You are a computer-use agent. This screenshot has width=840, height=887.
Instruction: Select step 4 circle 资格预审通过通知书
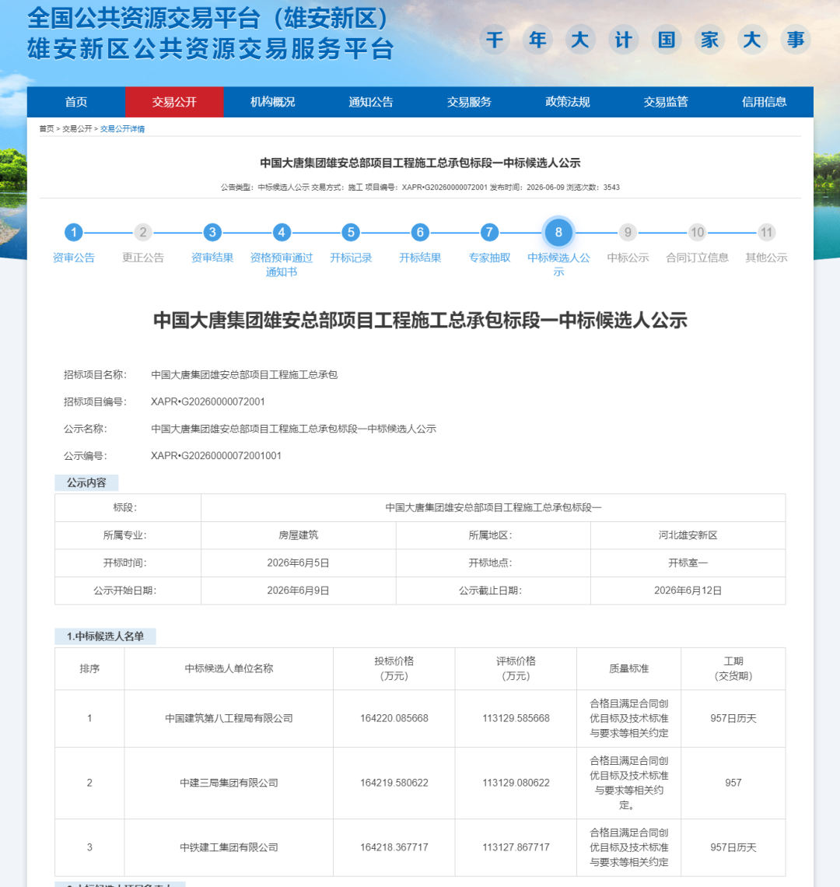282,232
